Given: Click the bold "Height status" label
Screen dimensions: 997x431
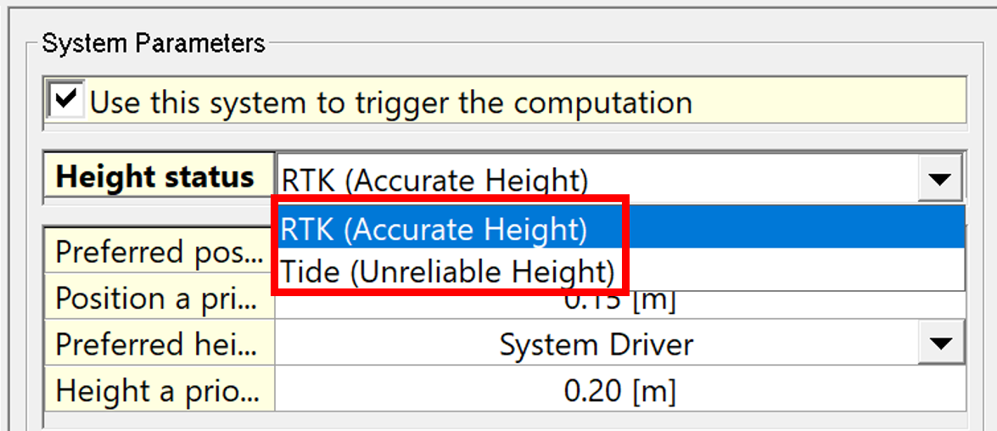Looking at the screenshot, I should [155, 177].
